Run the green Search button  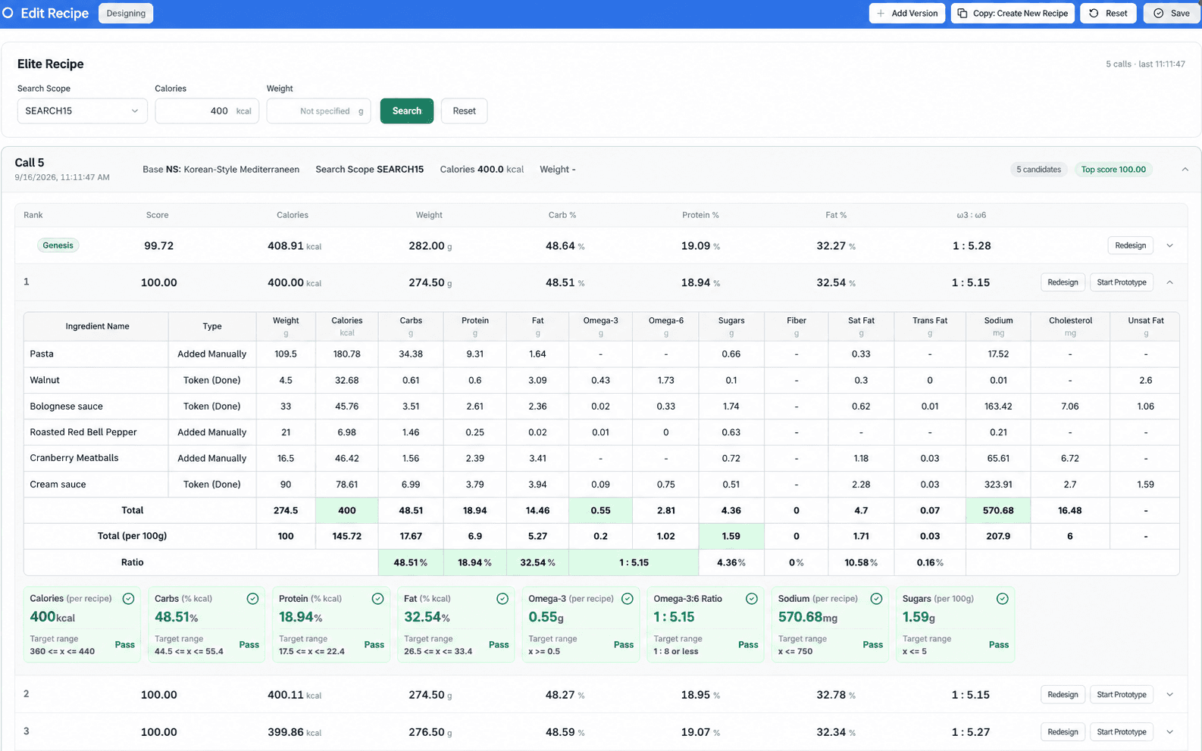(407, 111)
